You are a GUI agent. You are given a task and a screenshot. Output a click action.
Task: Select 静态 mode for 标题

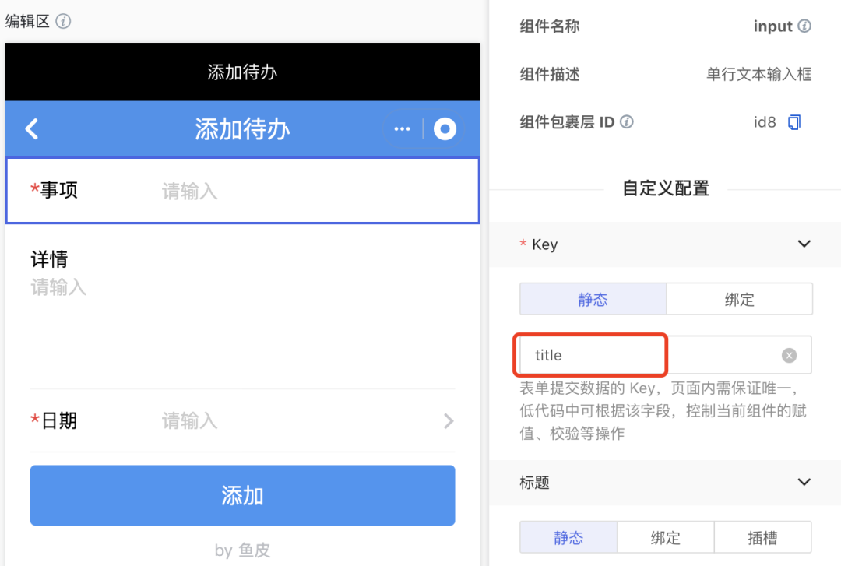568,538
